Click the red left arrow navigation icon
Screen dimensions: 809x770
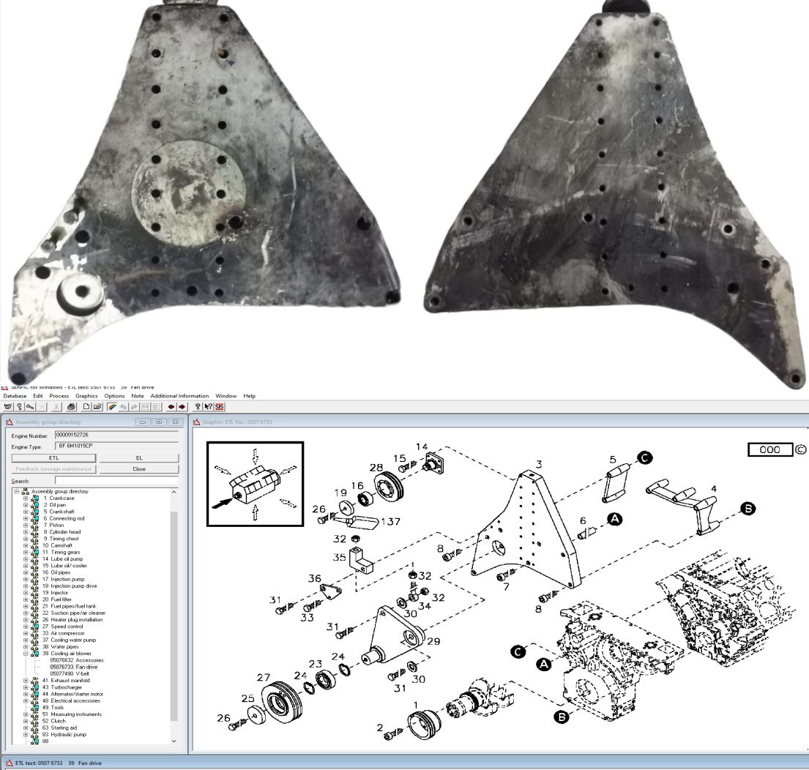point(171,406)
